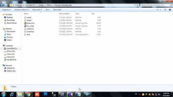Expand address bar history dropdown
The image size is (173, 97).
[x=135, y=5]
